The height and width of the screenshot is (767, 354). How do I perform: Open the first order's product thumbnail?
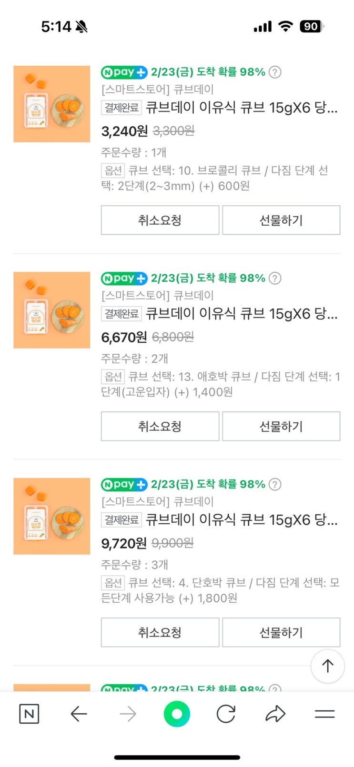pos(52,104)
